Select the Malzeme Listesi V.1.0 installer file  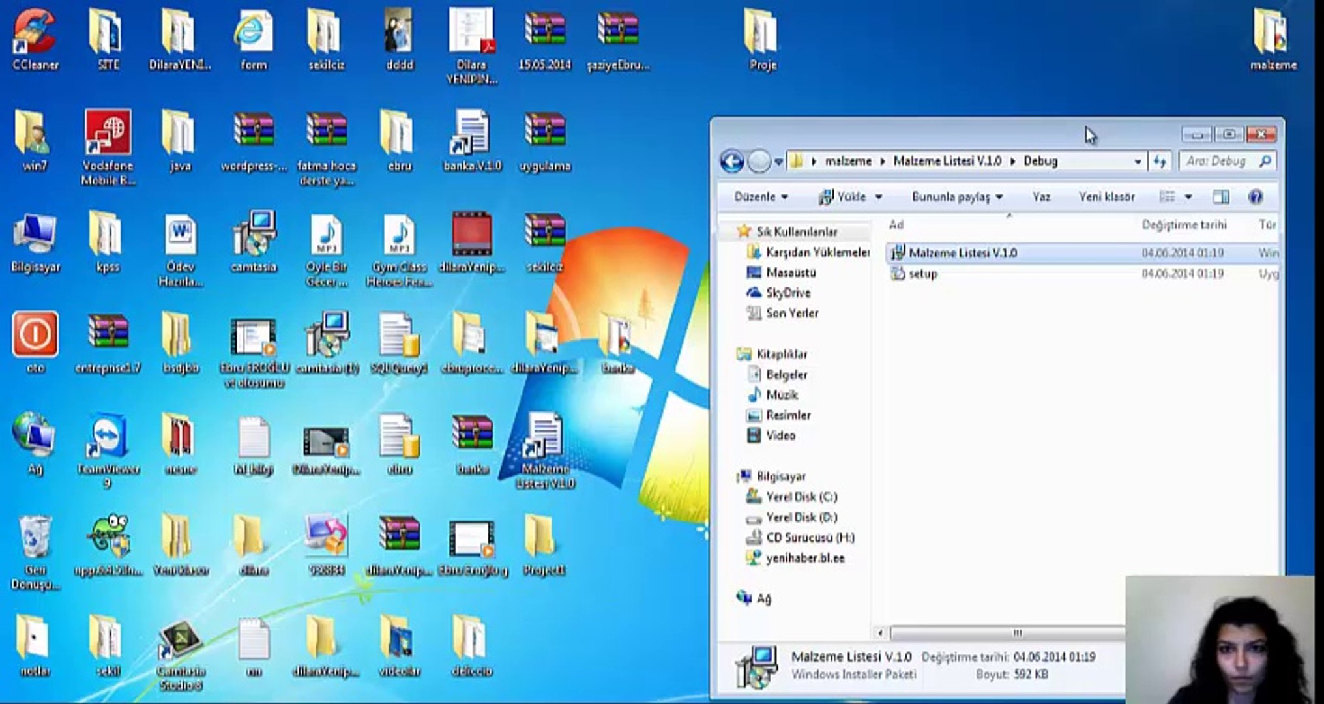coord(1082,253)
